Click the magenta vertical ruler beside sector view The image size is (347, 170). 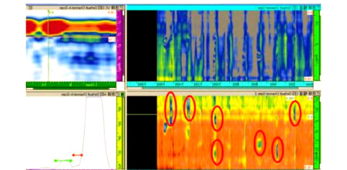(120, 46)
